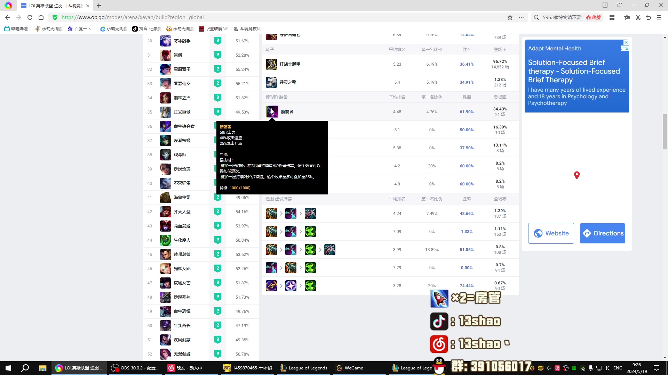
Task: Click 疾风剑豪 champion name
Action: [182, 340]
